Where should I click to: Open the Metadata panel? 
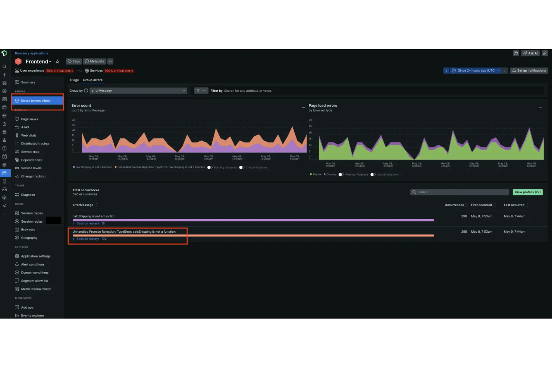click(x=94, y=61)
